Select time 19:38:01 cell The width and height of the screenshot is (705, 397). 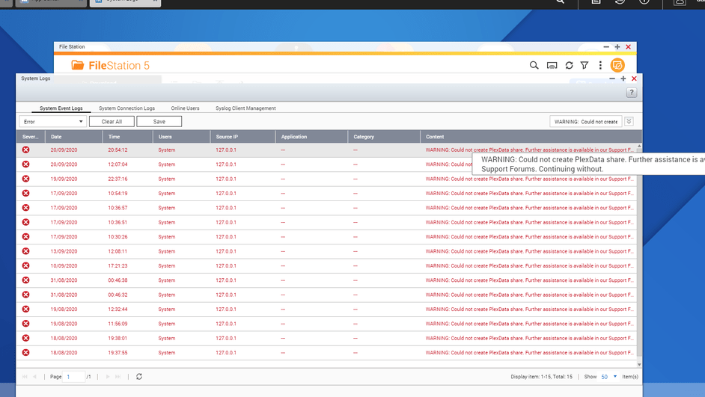click(117, 338)
